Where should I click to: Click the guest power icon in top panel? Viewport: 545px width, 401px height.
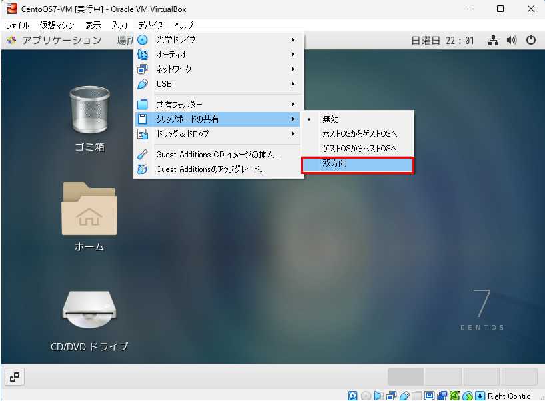click(x=530, y=40)
